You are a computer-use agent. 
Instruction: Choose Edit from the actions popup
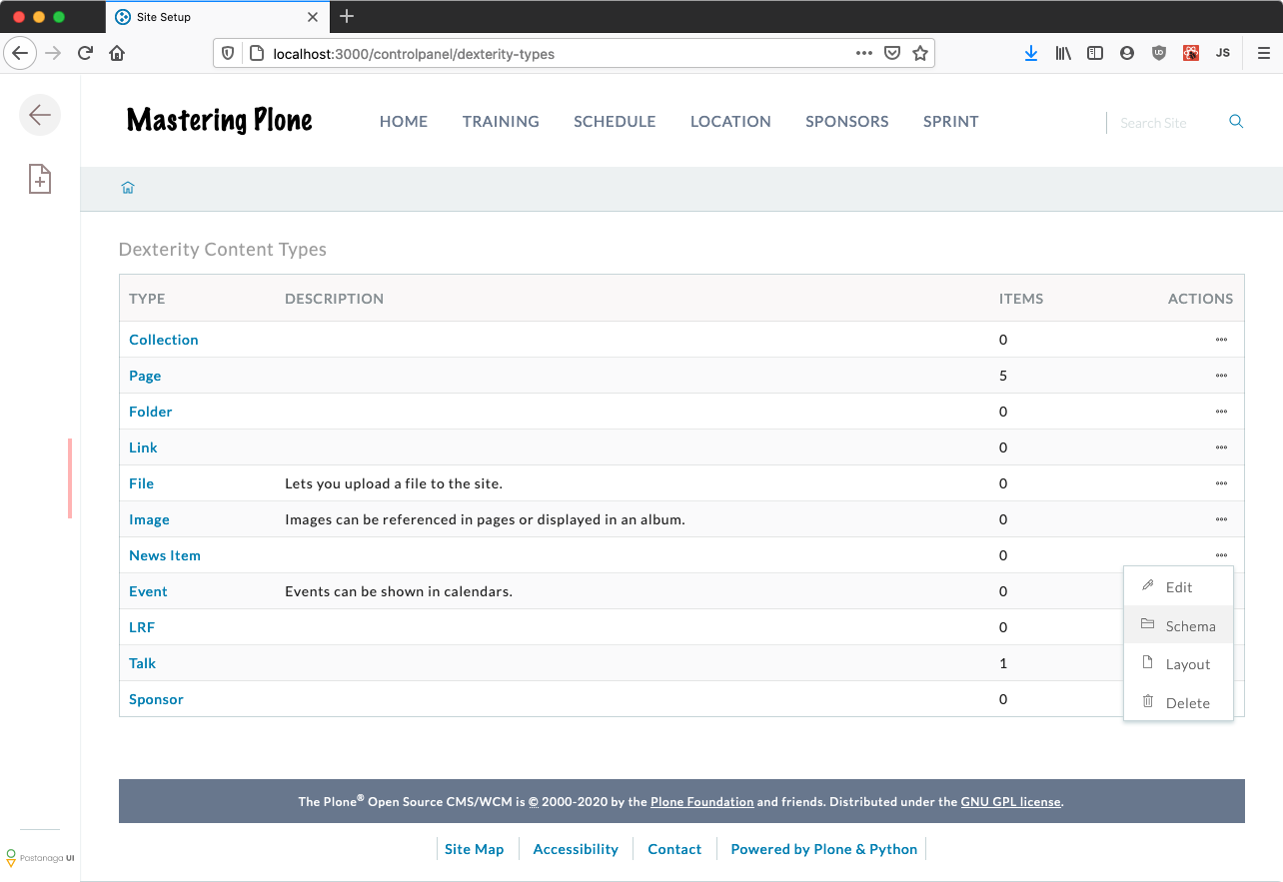coord(1179,587)
